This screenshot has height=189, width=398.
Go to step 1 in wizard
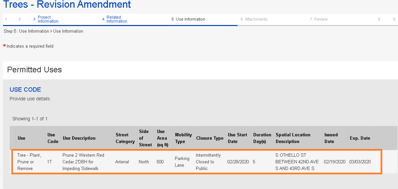[6, 19]
